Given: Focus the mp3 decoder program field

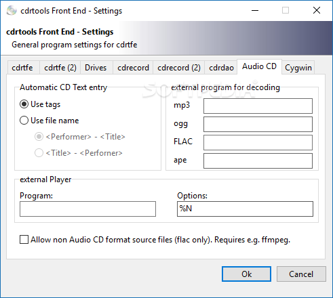Looking at the screenshot, I should [258, 106].
